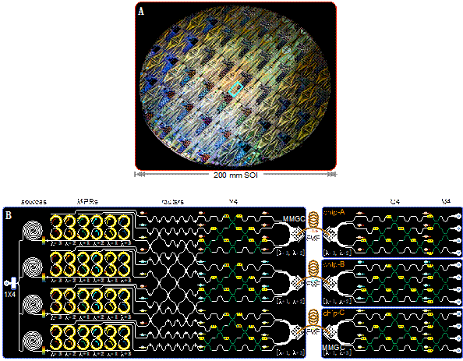The image size is (463, 361).
Task: Click the 'MPRs' column heading
Action: pyautogui.click(x=87, y=202)
